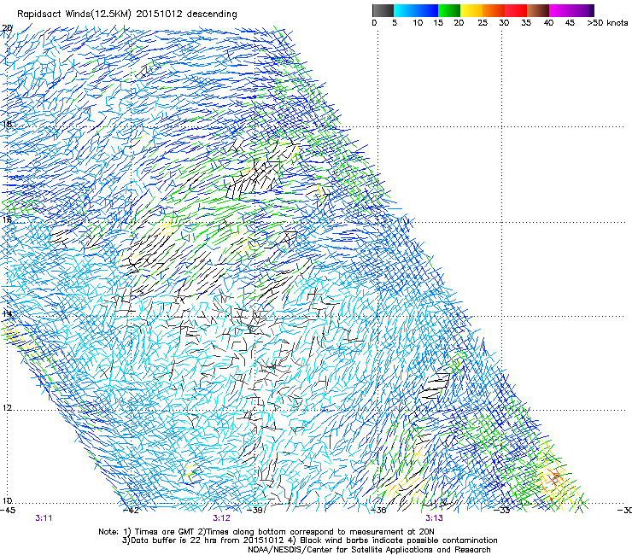This screenshot has width=632, height=555.
Task: Click the purple time label 3:13
Action: (434, 518)
